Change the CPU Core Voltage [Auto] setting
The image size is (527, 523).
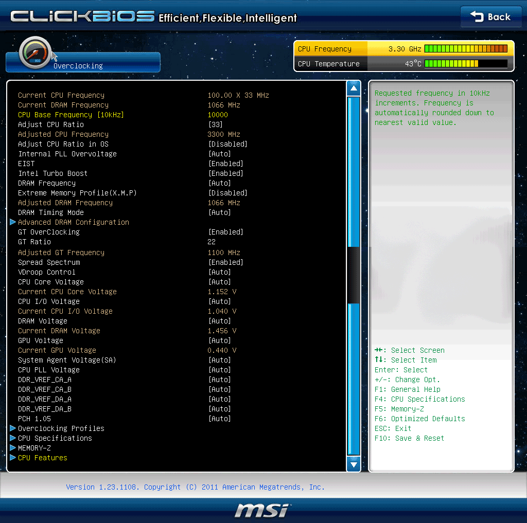(x=219, y=282)
